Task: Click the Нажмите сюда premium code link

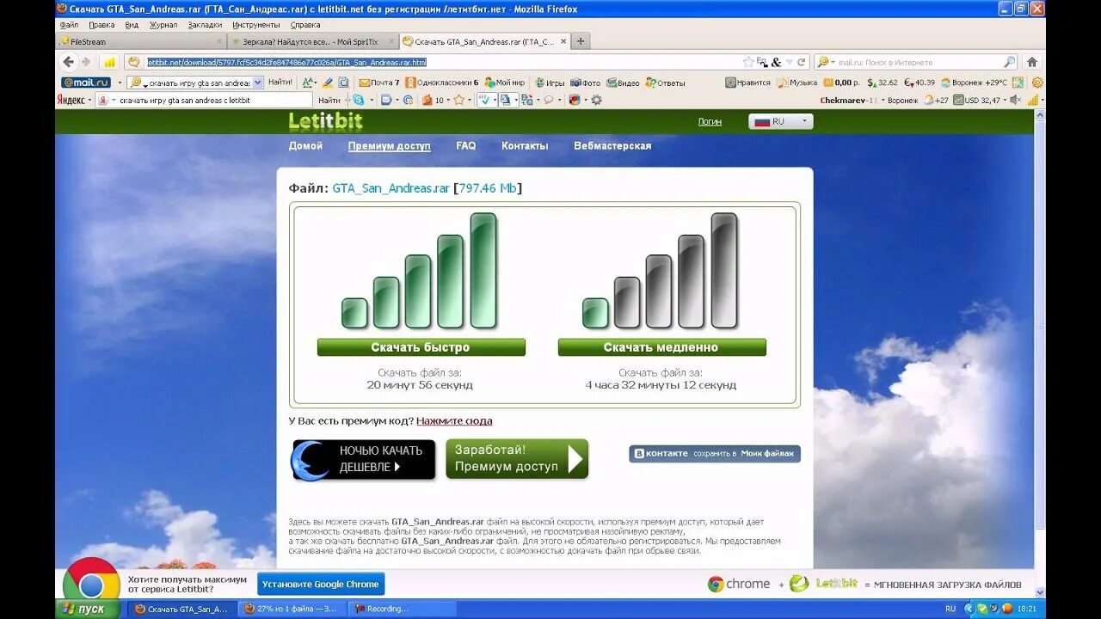Action: pos(454,421)
